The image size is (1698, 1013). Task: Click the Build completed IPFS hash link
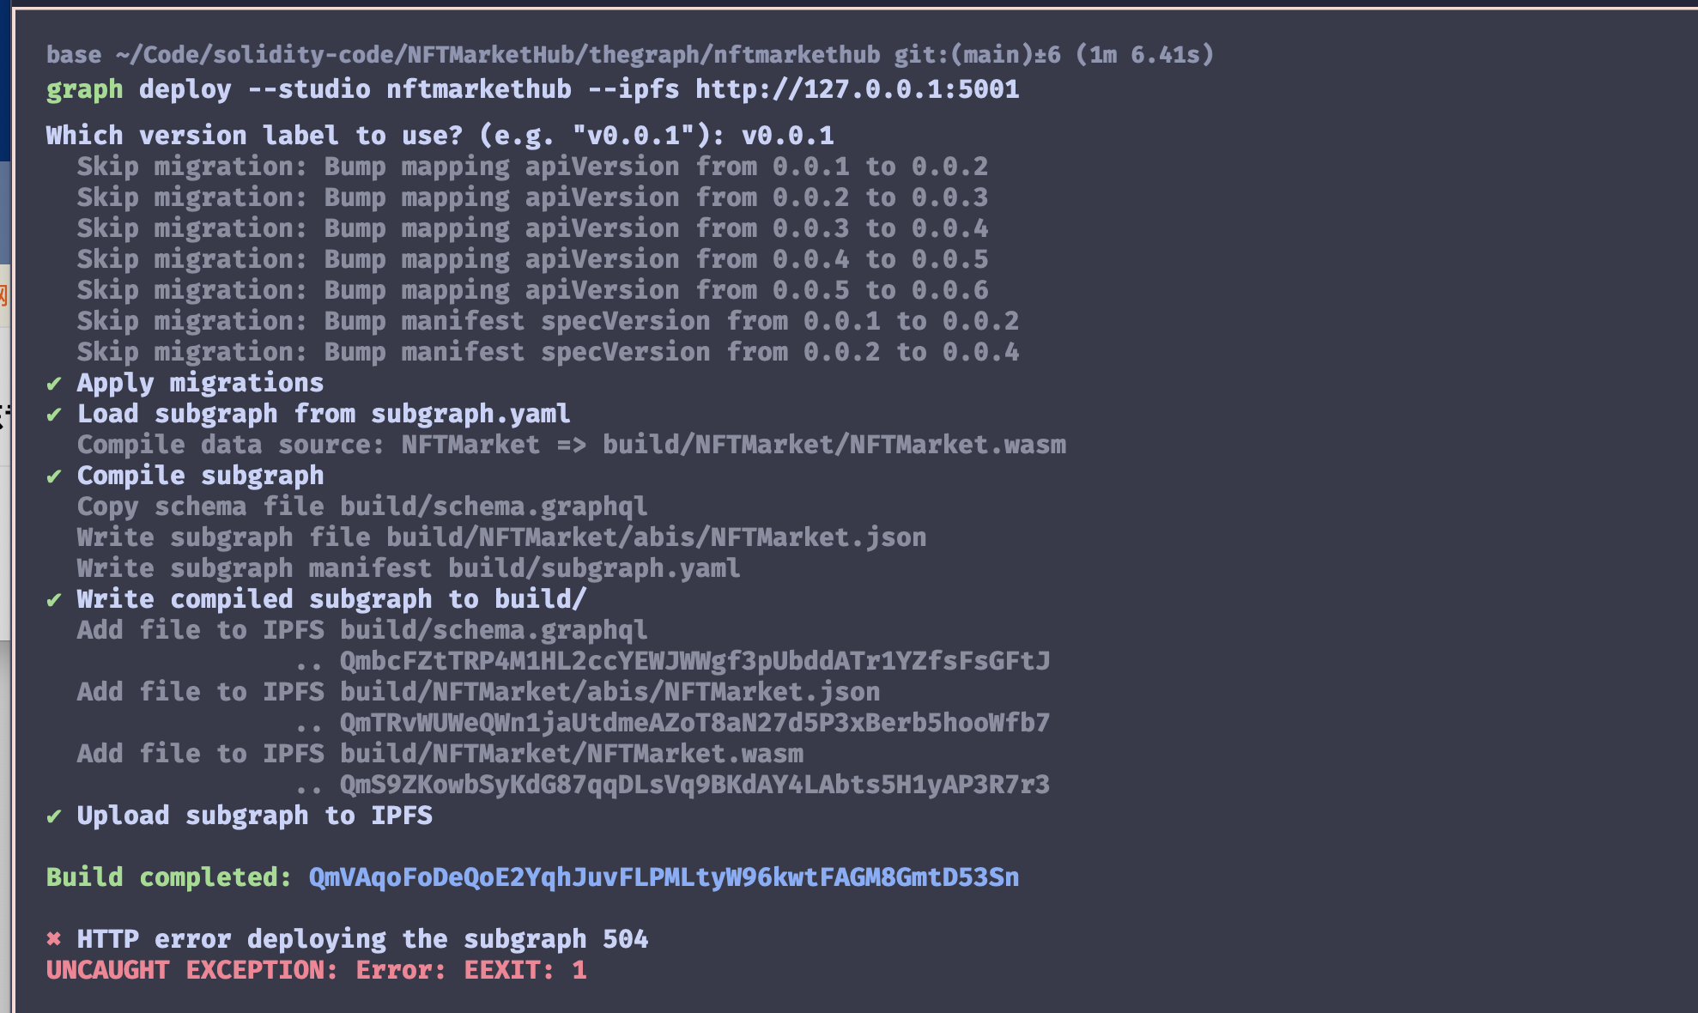point(664,877)
